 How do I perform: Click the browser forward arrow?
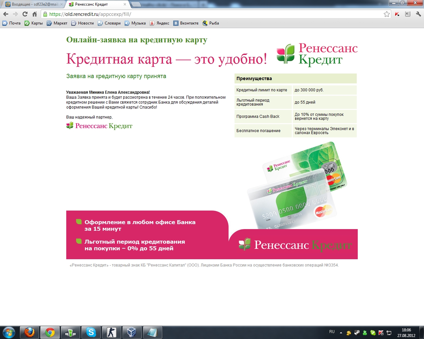coord(15,14)
